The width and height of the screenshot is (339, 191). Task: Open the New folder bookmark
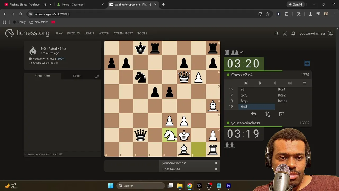pyautogui.click(x=39, y=22)
